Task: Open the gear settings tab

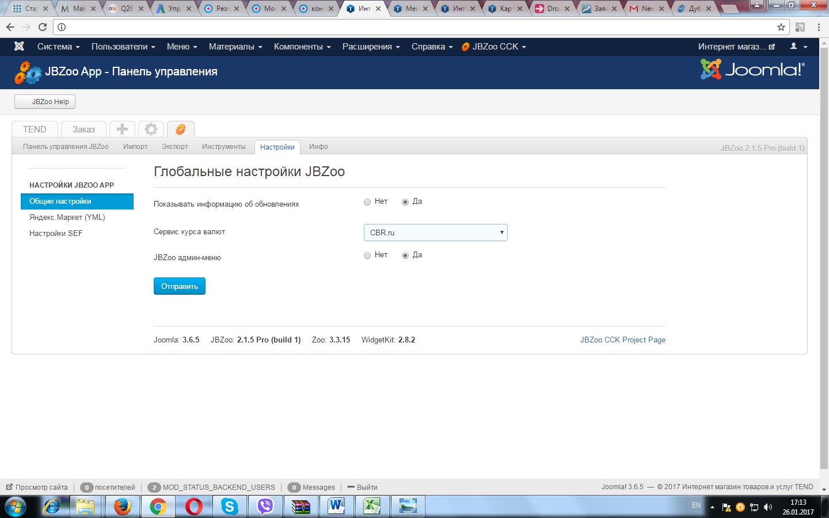Action: coord(151,129)
